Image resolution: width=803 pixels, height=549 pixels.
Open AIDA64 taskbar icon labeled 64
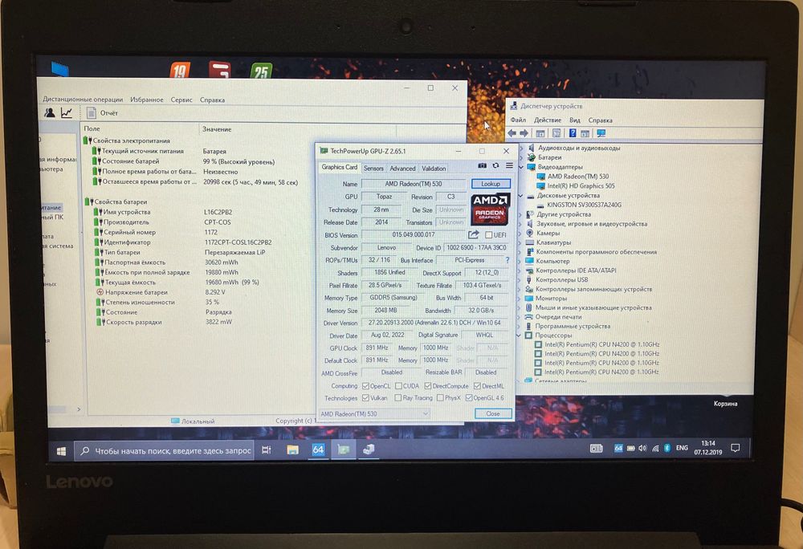tap(318, 449)
